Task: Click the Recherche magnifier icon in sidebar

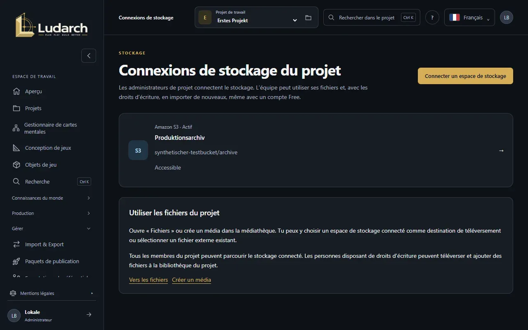Action: [x=16, y=181]
